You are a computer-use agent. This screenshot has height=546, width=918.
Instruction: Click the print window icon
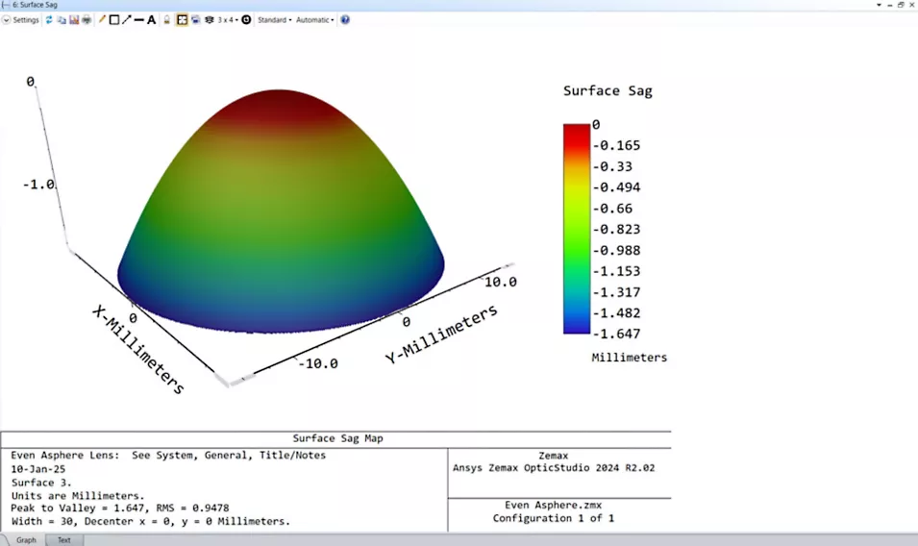[87, 19]
